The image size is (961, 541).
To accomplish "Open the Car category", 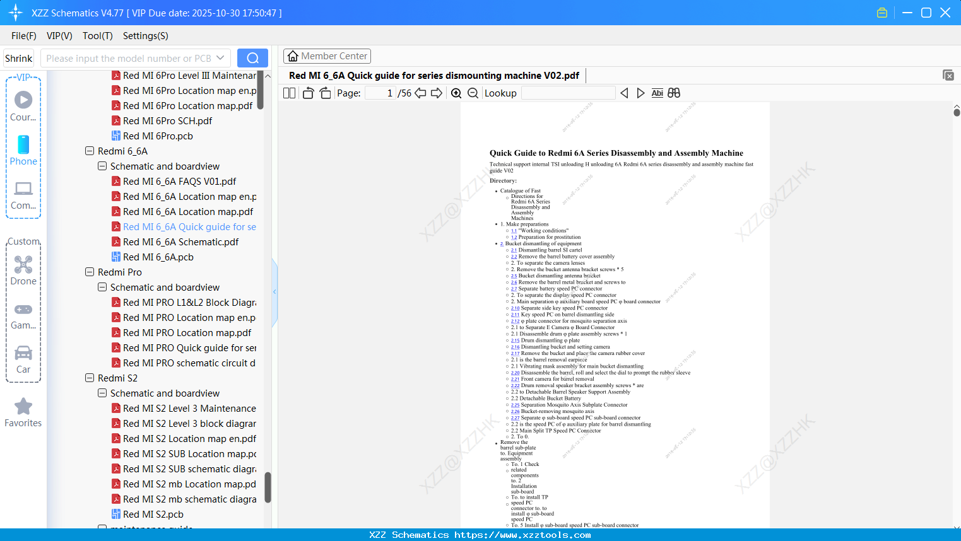I will [x=23, y=359].
